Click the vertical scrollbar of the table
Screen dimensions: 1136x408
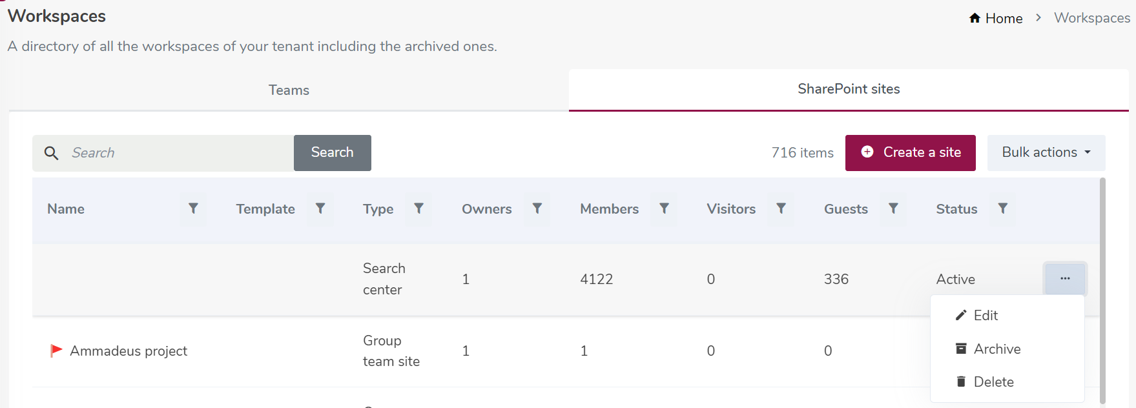[1102, 291]
